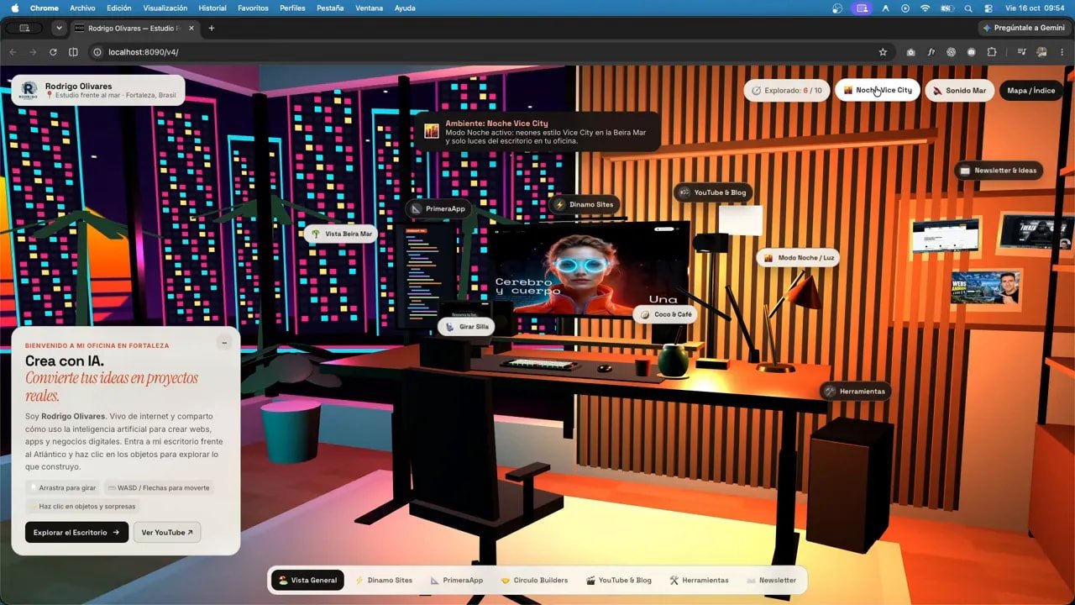Open a new Chrome tab
The width and height of the screenshot is (1075, 605).
coord(211,28)
